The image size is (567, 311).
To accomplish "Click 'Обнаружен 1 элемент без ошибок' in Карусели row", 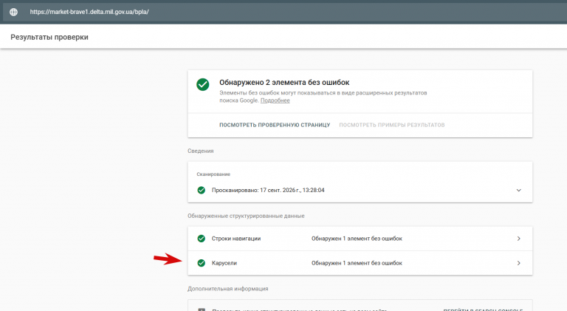I will tap(357, 263).
